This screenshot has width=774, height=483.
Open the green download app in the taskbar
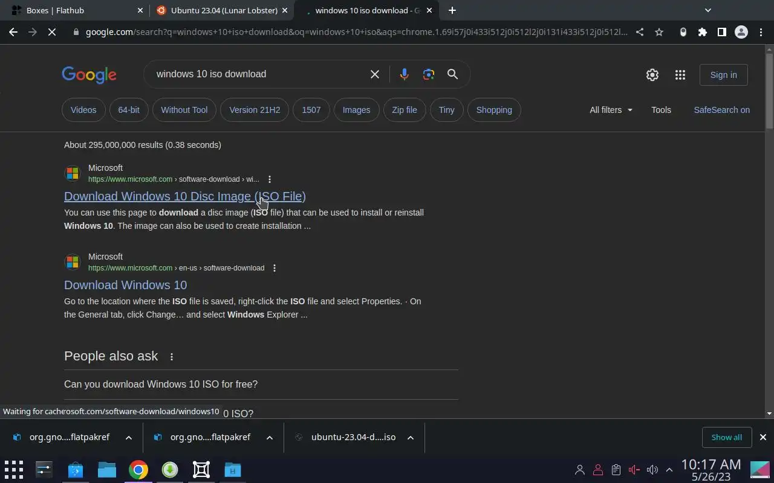[169, 470]
